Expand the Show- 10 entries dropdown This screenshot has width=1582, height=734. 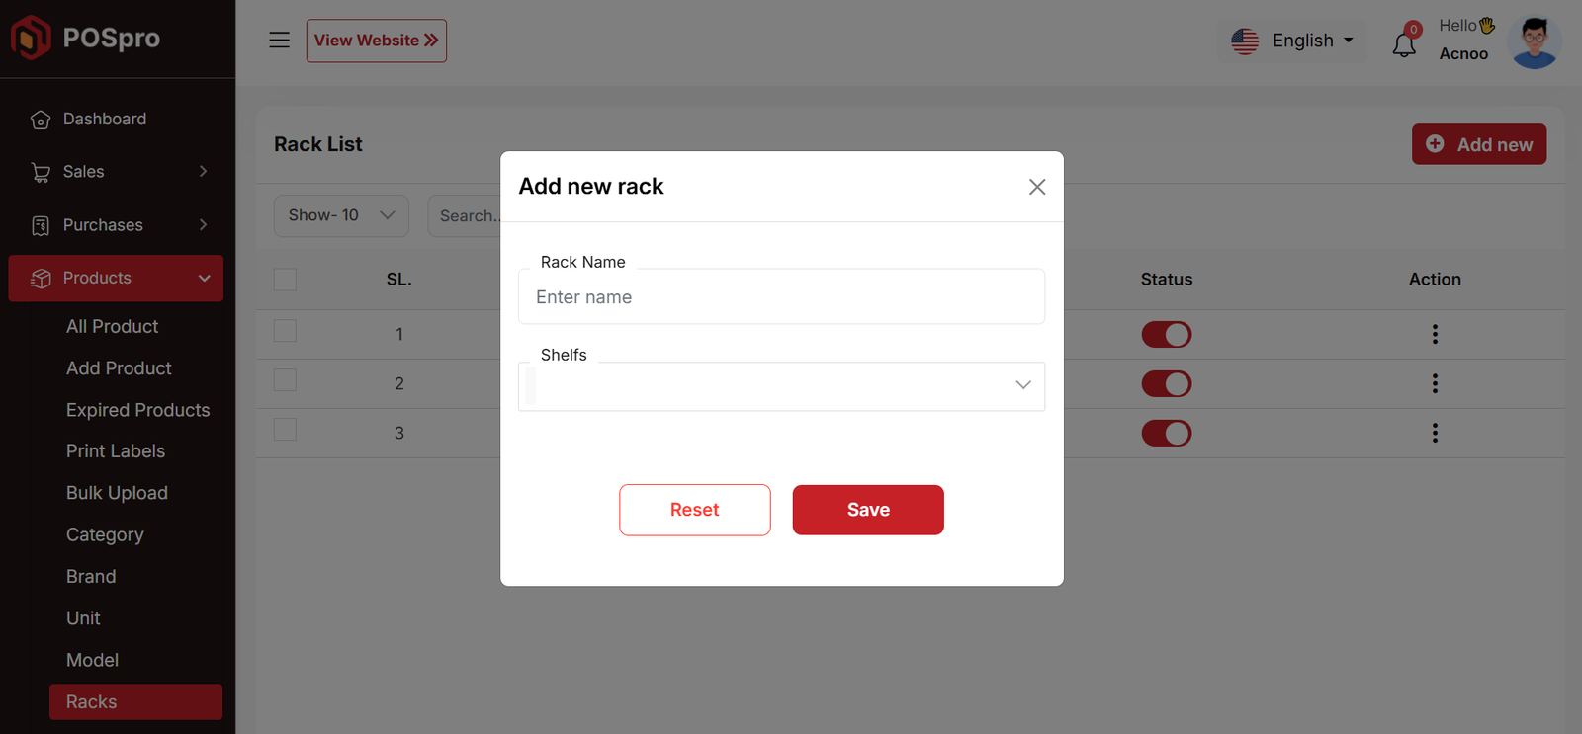pos(341,215)
